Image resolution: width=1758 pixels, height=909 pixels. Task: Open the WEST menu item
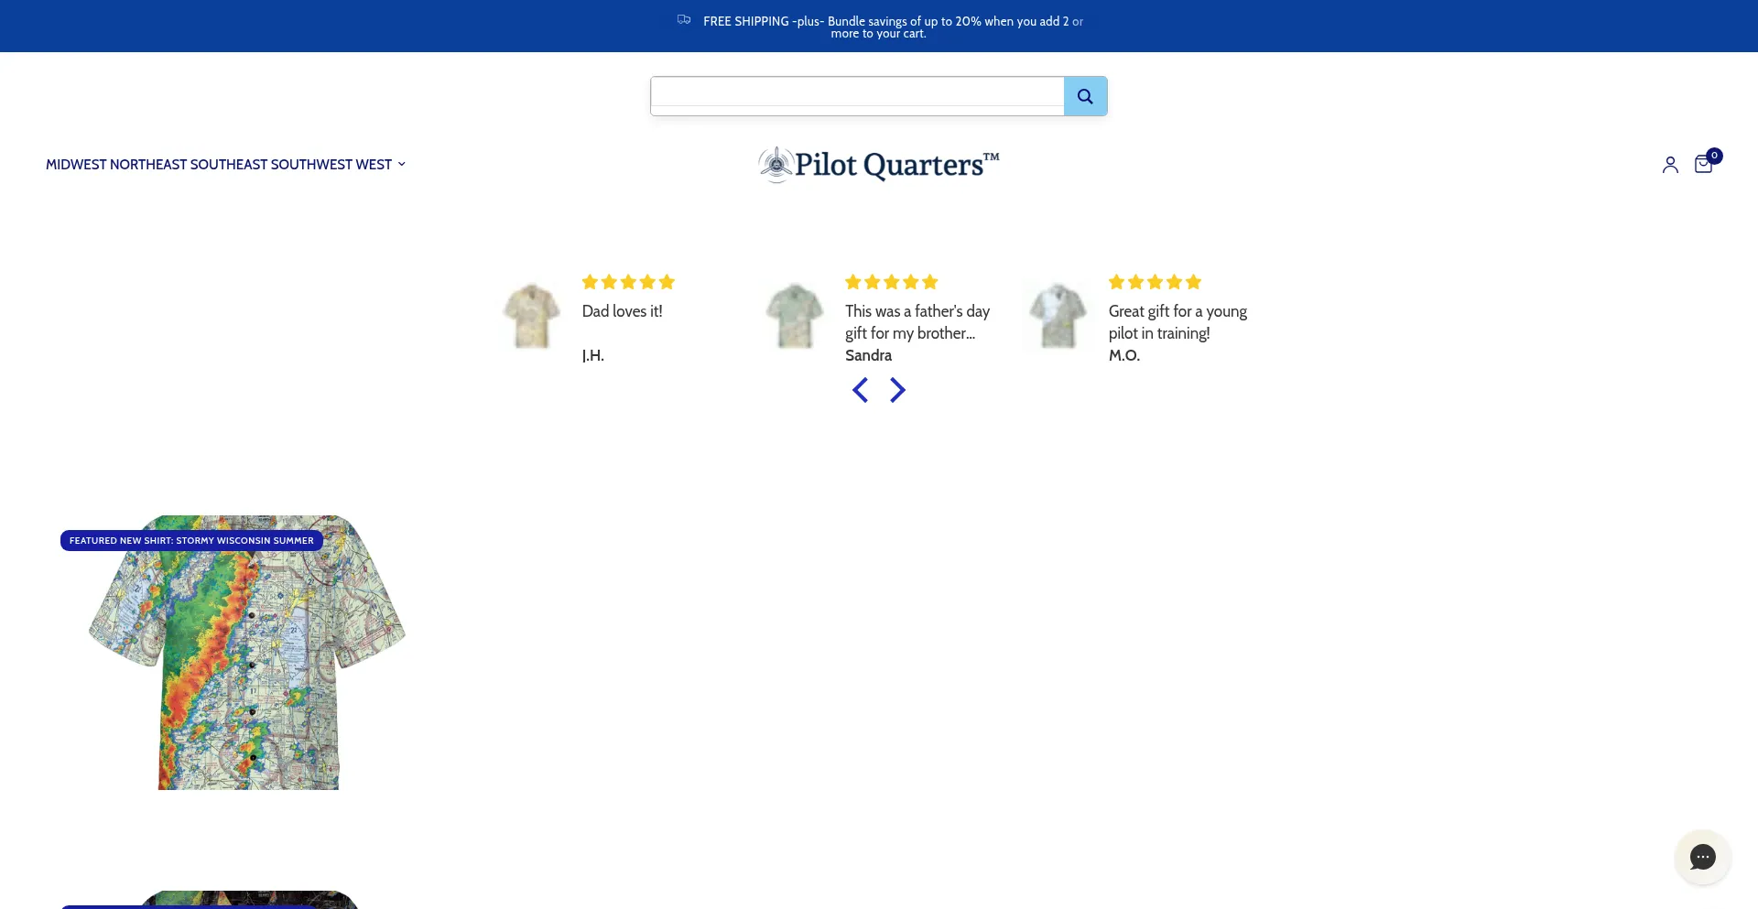pyautogui.click(x=374, y=165)
